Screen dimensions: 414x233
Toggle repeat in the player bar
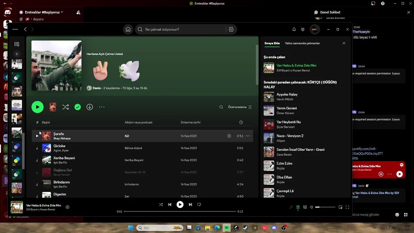pos(199,205)
